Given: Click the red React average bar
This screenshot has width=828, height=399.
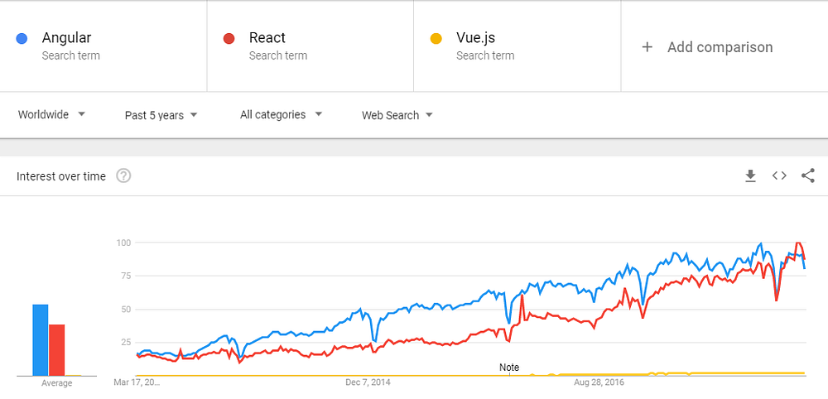Looking at the screenshot, I should click(x=56, y=350).
